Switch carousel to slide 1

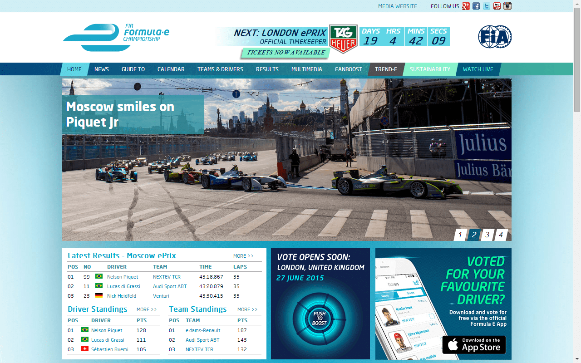pyautogui.click(x=460, y=235)
